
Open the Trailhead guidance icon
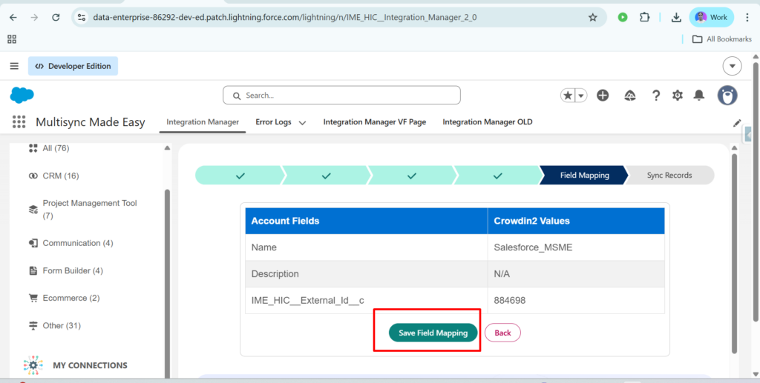[x=630, y=96]
